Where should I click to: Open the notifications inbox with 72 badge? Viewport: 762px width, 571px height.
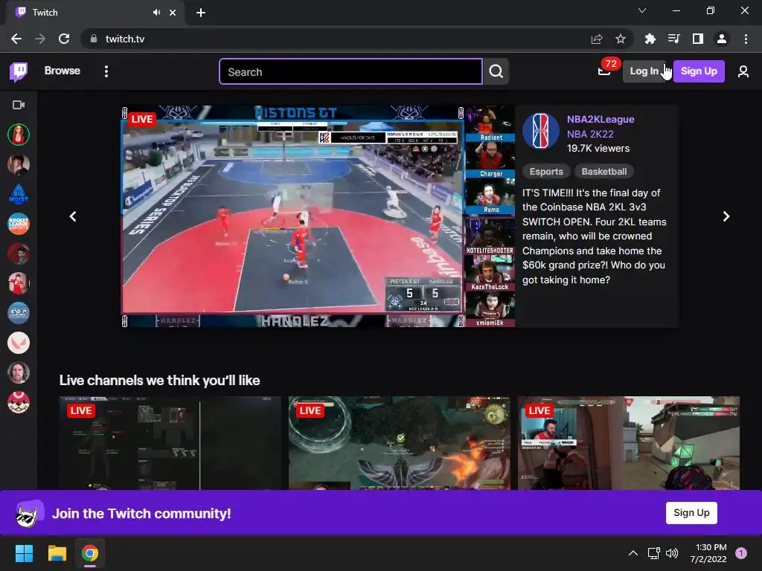(604, 71)
